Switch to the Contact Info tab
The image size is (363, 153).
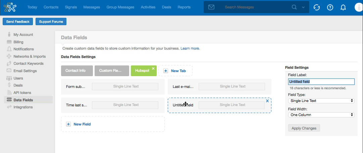point(77,70)
